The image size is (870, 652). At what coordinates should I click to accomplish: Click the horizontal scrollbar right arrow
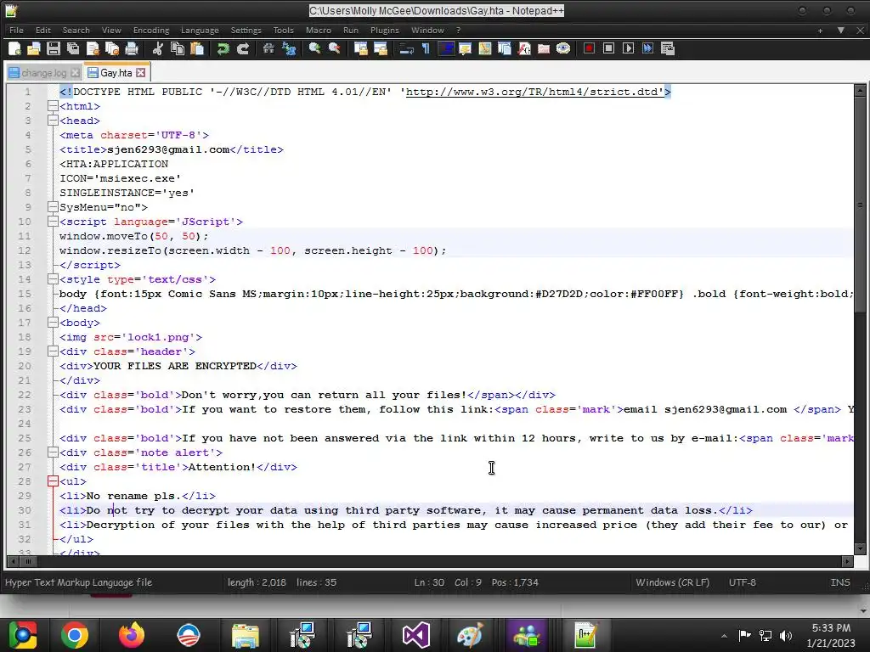pos(847,561)
